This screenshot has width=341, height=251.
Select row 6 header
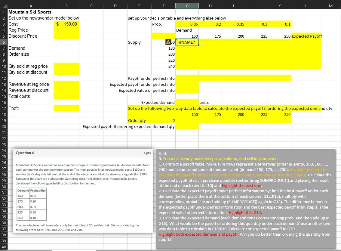[4, 42]
